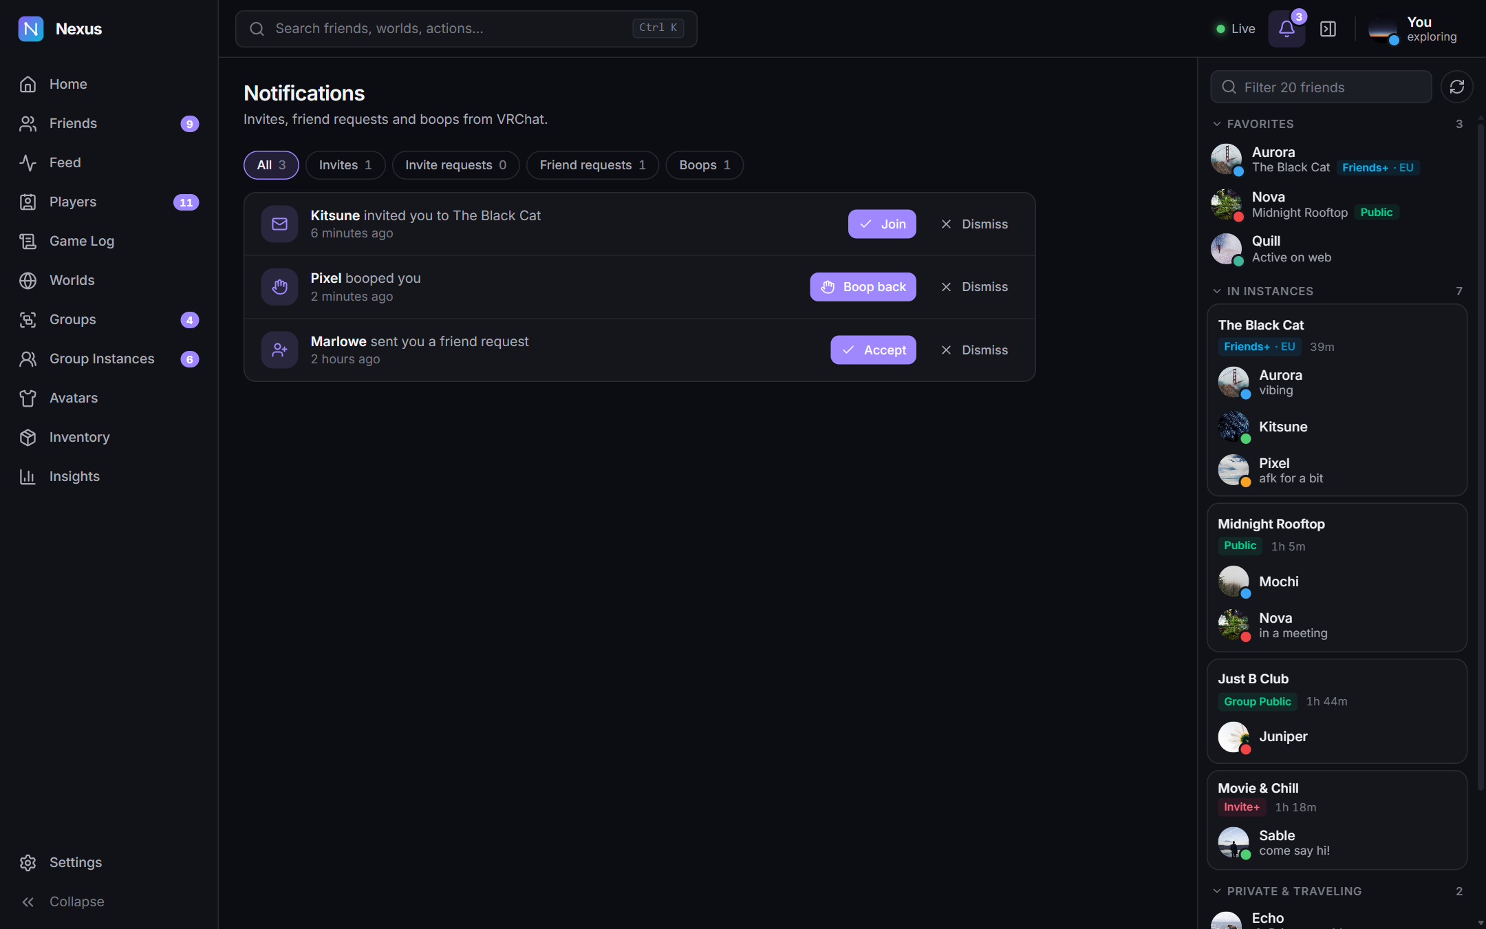
Task: Dismiss Pixel's boop notification
Action: (974, 287)
